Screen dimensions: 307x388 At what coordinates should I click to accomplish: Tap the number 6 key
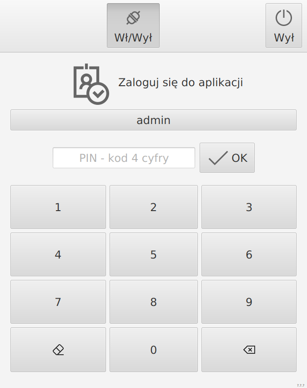[x=249, y=254]
